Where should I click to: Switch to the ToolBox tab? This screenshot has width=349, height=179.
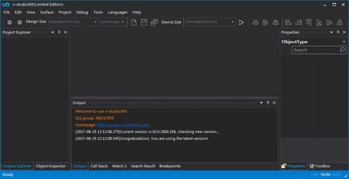point(320,166)
